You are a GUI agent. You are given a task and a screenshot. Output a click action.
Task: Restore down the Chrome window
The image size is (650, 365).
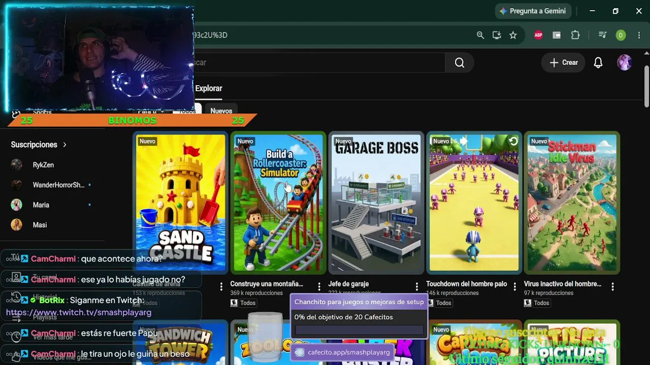(615, 11)
